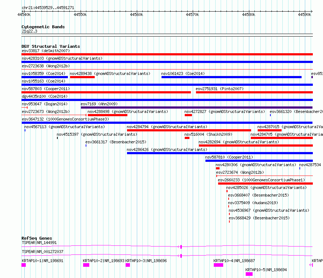
Task: Click the KRTAP10-1|NM_198691 gene label
Action: coord(42,261)
